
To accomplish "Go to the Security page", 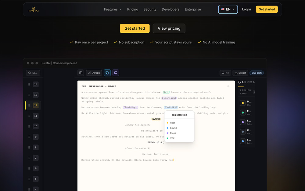I will coord(150,9).
